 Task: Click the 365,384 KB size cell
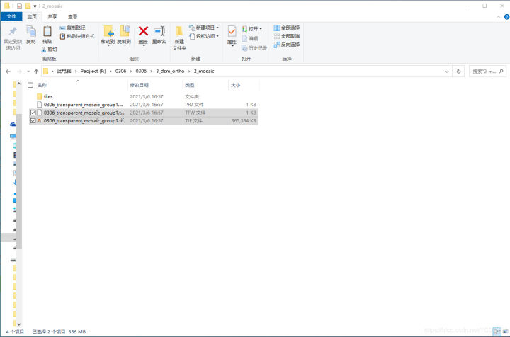244,120
